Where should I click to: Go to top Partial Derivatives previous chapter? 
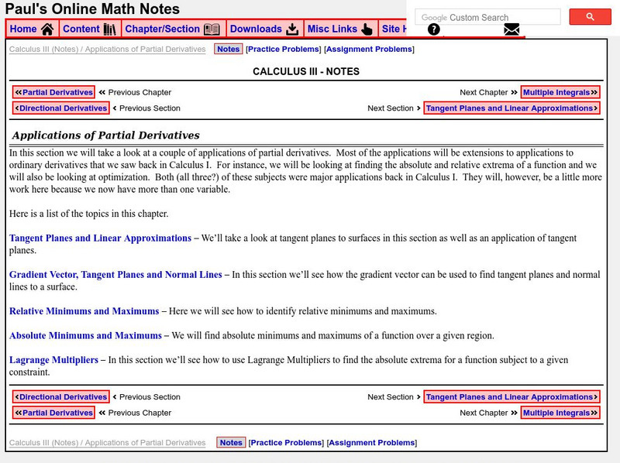tap(53, 92)
